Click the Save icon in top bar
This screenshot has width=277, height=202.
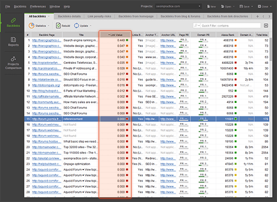(x=241, y=6)
